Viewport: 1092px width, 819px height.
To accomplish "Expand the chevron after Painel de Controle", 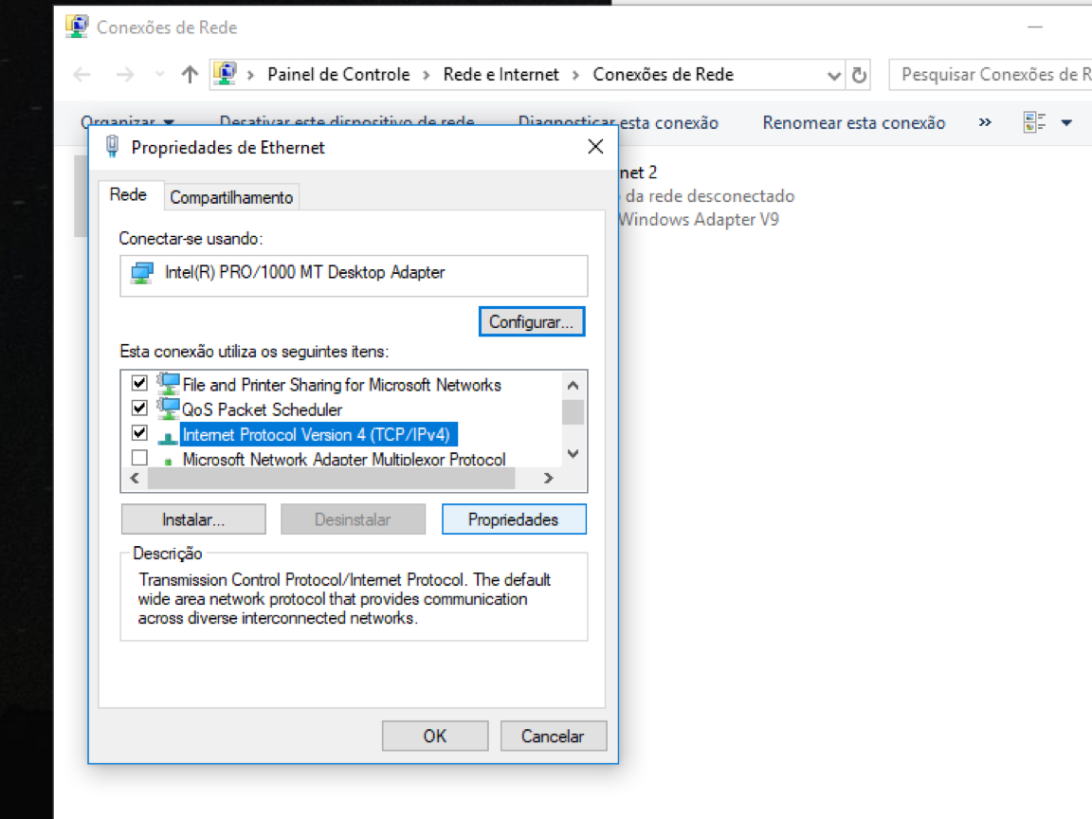I will pos(427,75).
